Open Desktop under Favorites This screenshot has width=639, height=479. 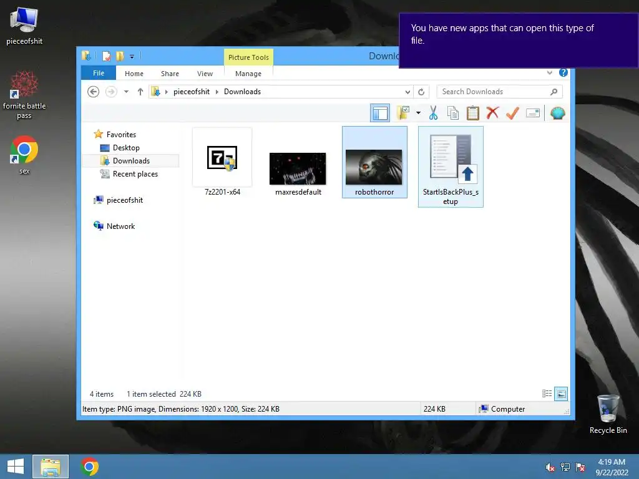point(126,147)
